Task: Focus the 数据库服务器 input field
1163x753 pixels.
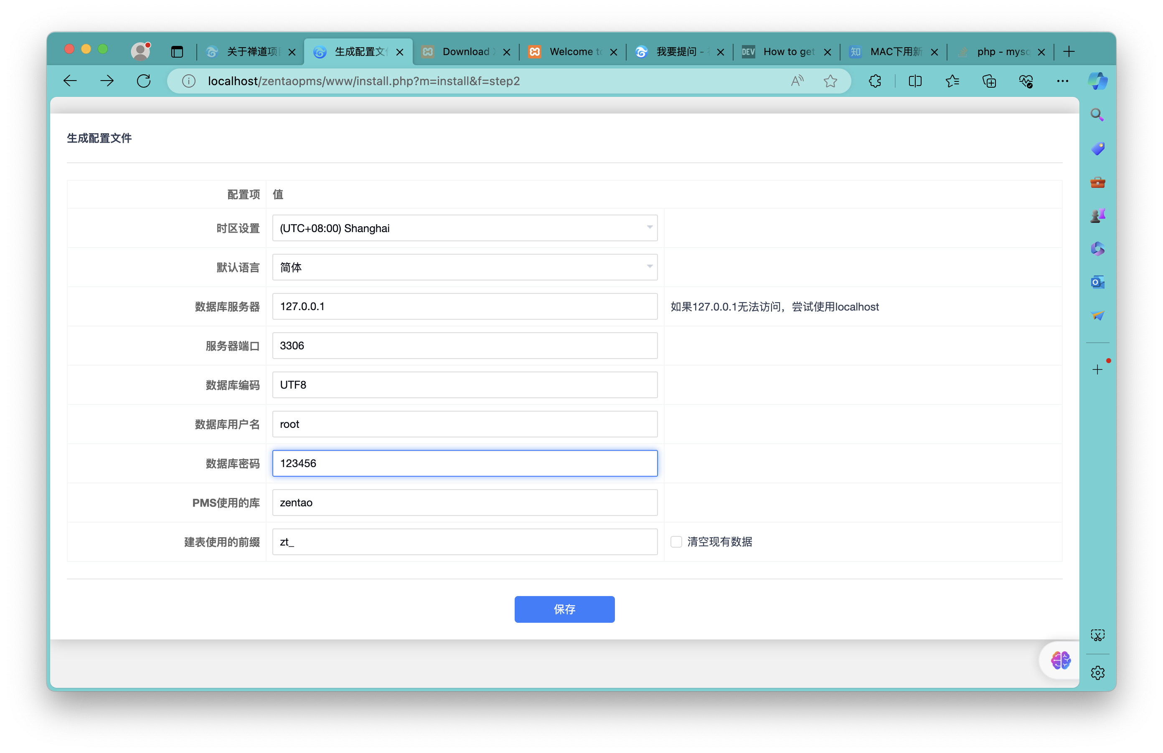Action: click(465, 306)
